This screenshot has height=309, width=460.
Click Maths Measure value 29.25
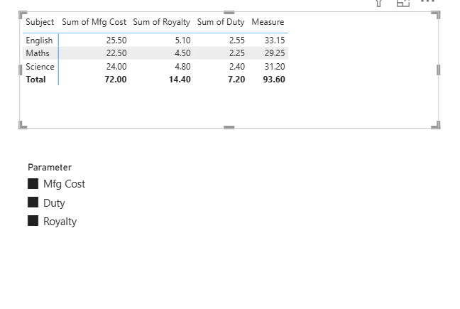click(x=275, y=53)
